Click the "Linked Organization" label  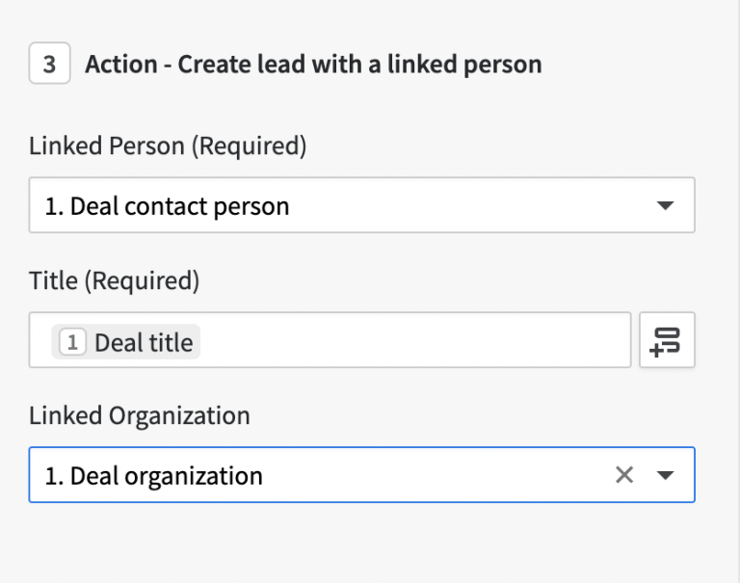tap(140, 416)
